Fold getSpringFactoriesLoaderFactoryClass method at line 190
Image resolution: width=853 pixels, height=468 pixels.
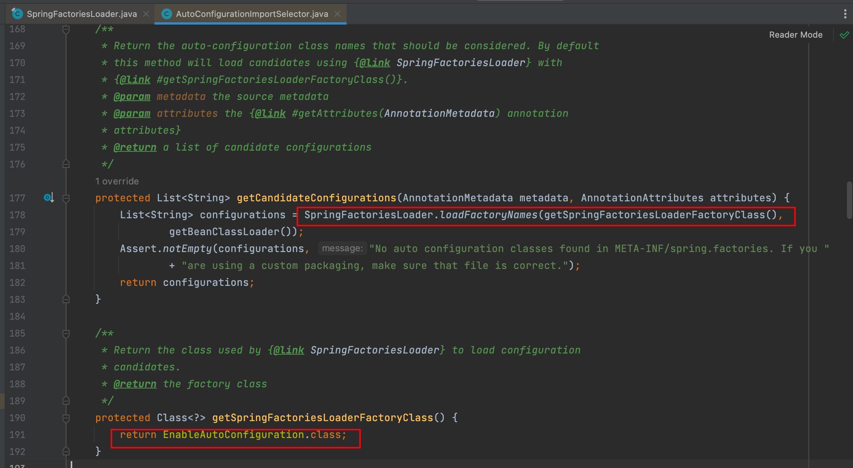pos(66,418)
